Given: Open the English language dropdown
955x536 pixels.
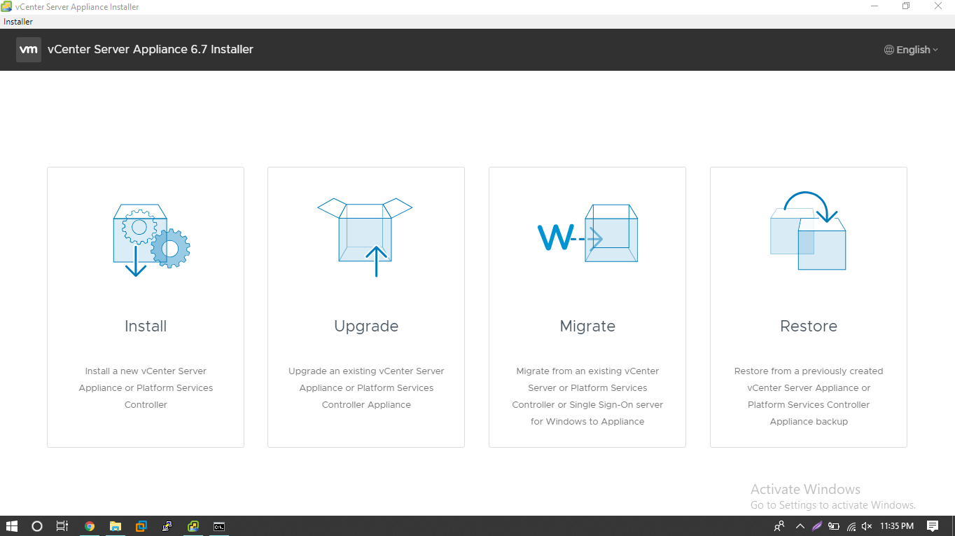Looking at the screenshot, I should 912,50.
